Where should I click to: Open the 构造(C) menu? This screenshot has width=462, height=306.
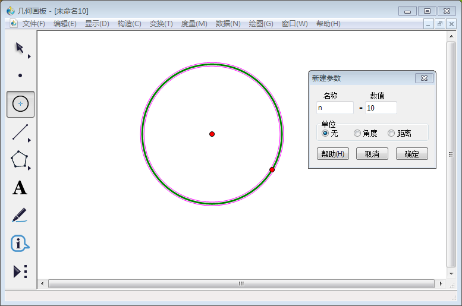tap(130, 24)
